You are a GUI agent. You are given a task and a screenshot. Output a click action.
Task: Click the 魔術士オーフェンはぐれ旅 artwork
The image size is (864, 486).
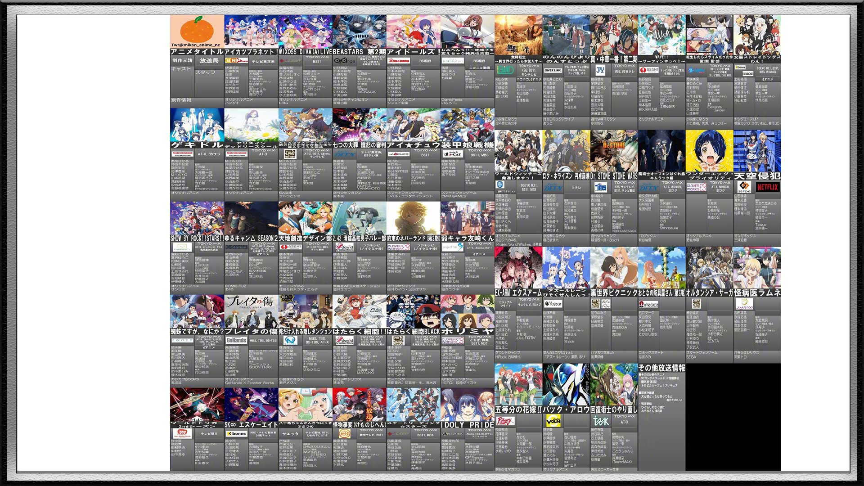coord(661,151)
